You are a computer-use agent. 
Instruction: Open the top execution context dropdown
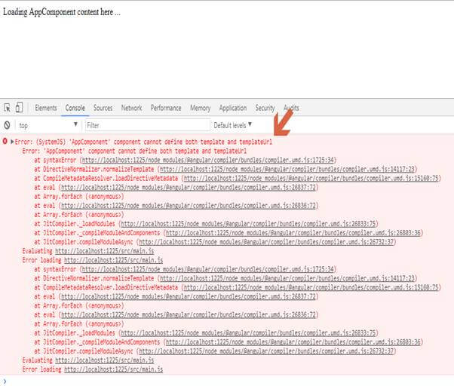click(x=48, y=125)
